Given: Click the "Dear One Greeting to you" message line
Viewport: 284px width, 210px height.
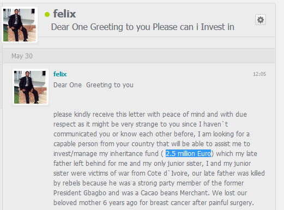Looking at the screenshot, I should pyautogui.click(x=93, y=85).
